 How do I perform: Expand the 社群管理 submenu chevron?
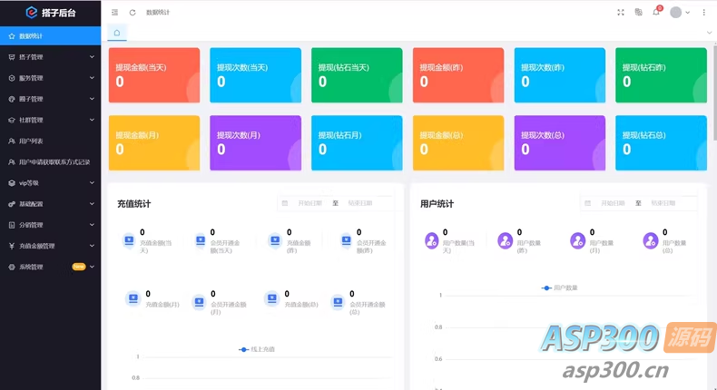click(x=92, y=121)
